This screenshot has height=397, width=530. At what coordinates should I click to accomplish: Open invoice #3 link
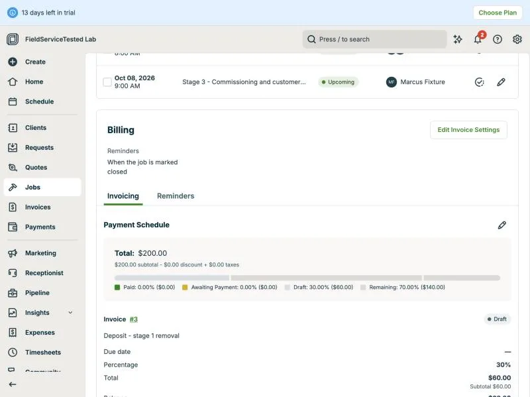(x=134, y=319)
